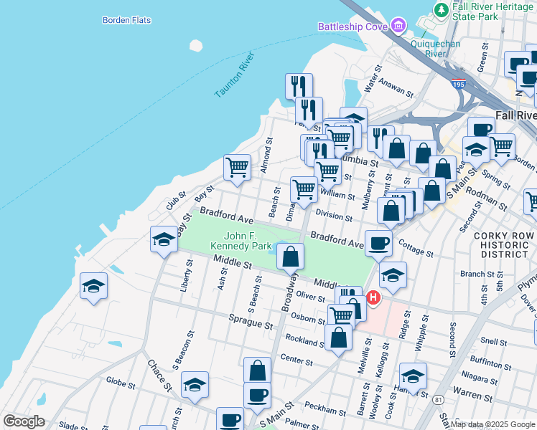This screenshot has height=430, width=537.
Task: Click the restaurant marker just above Ferry St
Action: (x=309, y=111)
